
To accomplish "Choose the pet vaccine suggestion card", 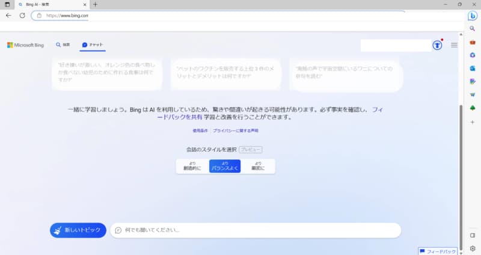I will 226,74.
